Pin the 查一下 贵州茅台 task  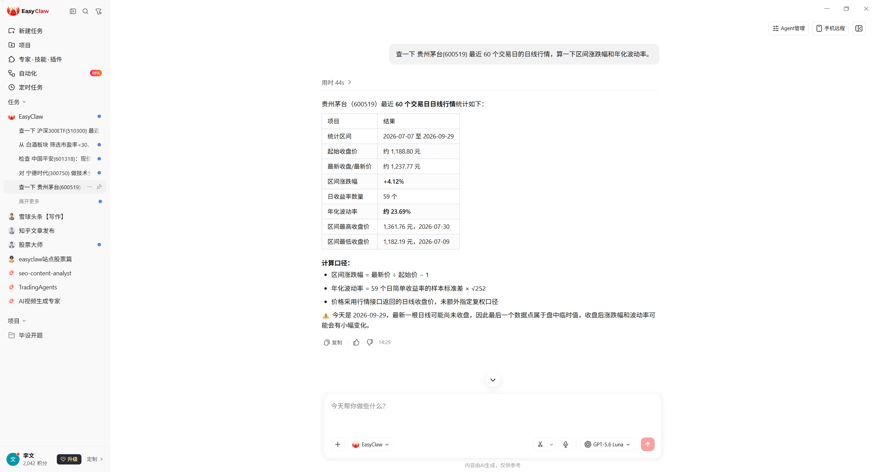(99, 187)
